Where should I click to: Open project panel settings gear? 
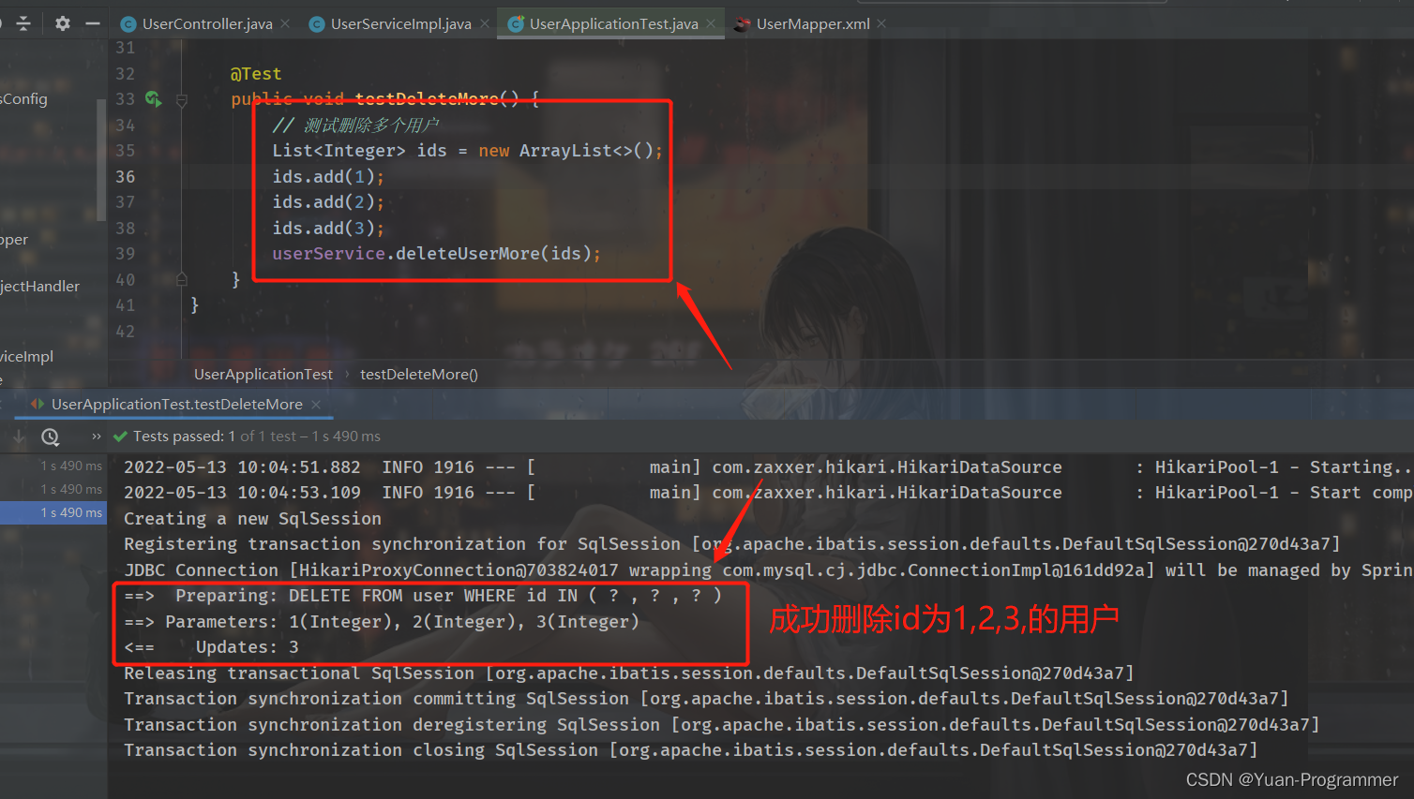click(63, 23)
